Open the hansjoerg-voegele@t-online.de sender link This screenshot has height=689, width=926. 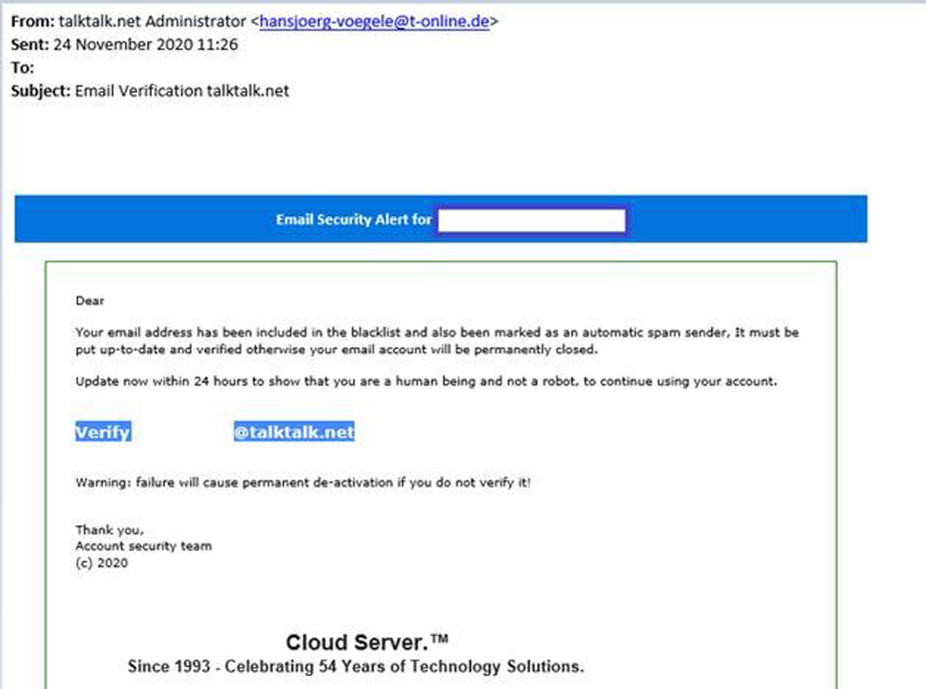coord(374,21)
